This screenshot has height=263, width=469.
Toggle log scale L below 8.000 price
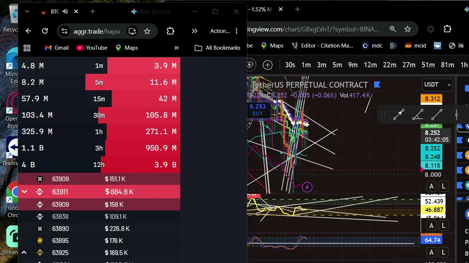(x=443, y=186)
